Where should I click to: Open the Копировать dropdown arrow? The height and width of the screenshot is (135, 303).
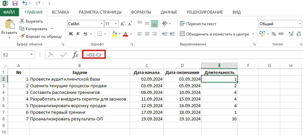pyautogui.click(x=51, y=29)
